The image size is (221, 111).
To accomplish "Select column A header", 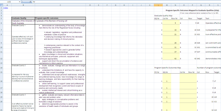I will tap(7, 5).
